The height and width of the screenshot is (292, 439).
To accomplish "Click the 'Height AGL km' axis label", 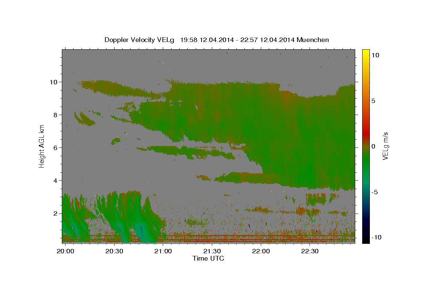I will [42, 146].
